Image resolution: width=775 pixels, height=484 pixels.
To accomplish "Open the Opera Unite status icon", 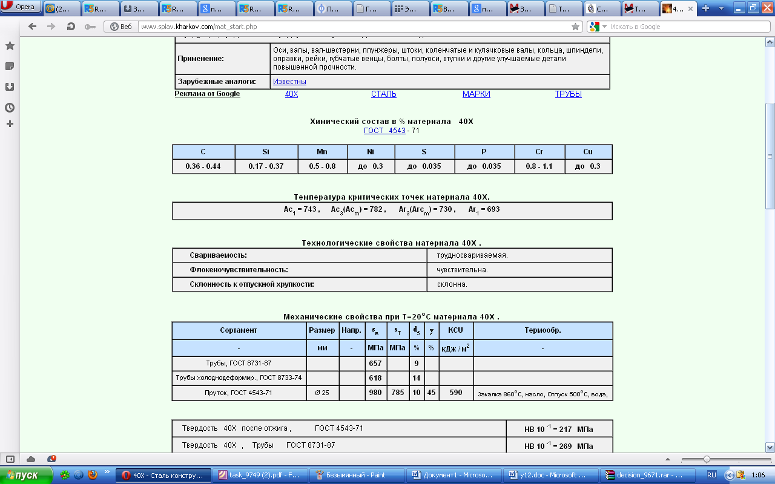I will pyautogui.click(x=51, y=459).
